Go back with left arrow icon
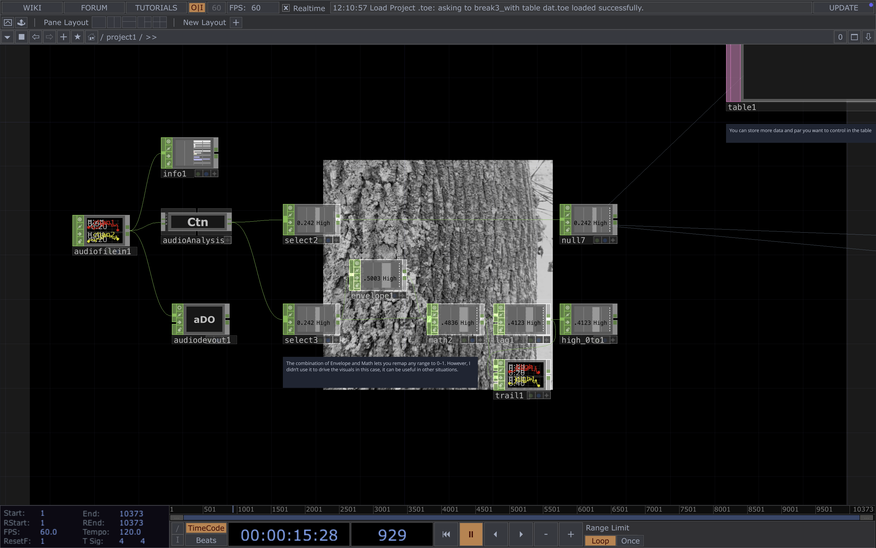The height and width of the screenshot is (548, 876). [36, 37]
